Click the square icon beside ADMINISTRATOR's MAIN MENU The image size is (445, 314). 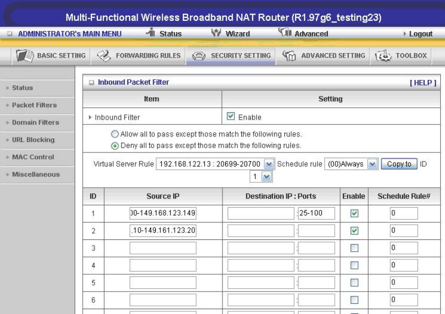click(10, 34)
